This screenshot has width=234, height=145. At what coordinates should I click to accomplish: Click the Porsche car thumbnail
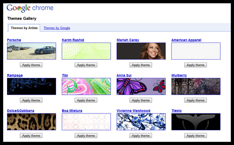32,51
